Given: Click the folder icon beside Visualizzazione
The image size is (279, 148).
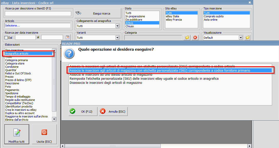Looking at the screenshot, I should 247,37.
